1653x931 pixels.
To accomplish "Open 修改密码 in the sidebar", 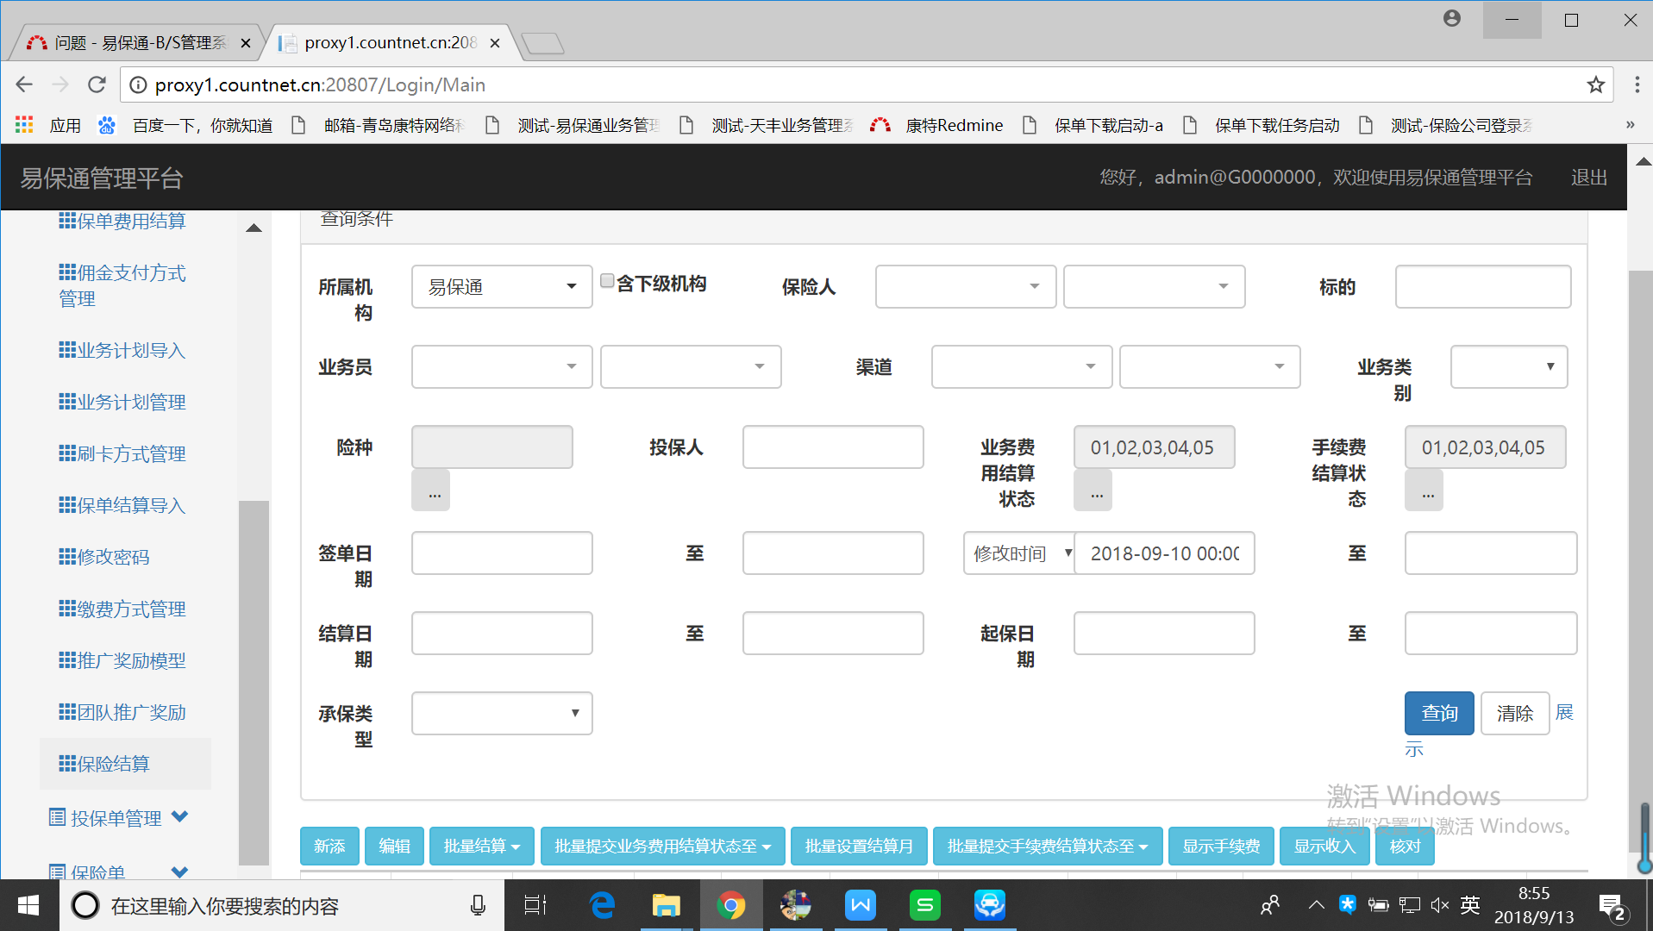I will [x=104, y=558].
